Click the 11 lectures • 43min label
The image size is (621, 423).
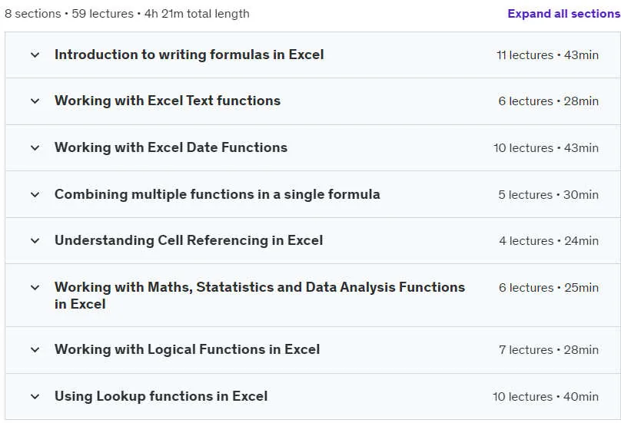pyautogui.click(x=547, y=55)
